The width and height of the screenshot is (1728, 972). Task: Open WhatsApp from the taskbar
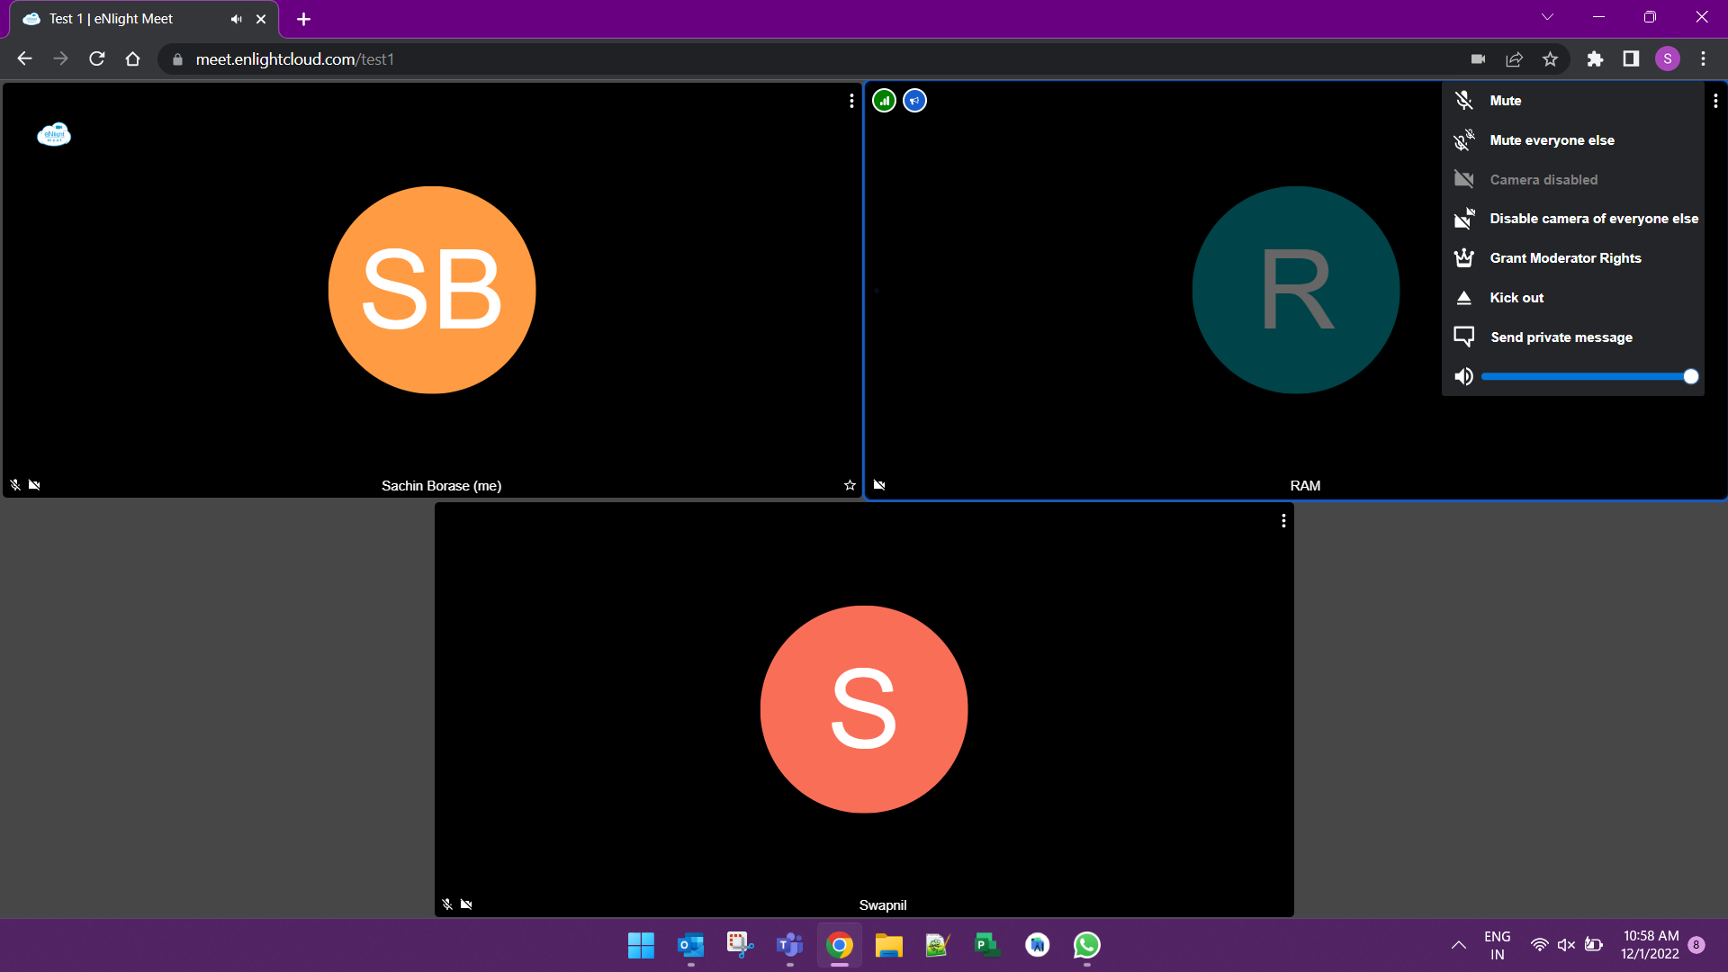[x=1086, y=945]
